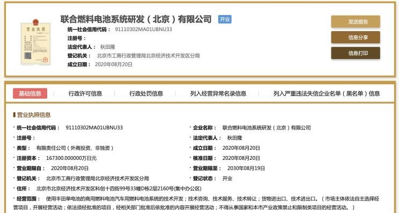Click the type value 有限责任公司（外商投资、非独资）
Viewport: 399px width, 213px height.
(75, 148)
